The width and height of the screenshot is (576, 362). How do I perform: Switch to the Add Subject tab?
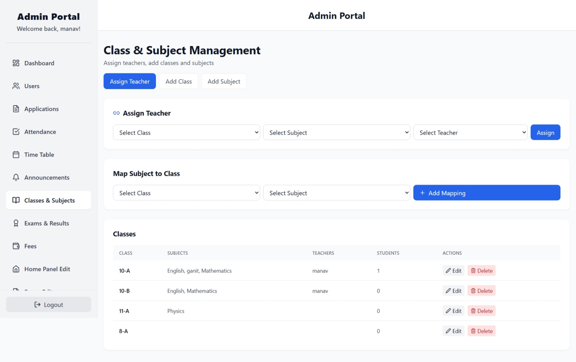[x=224, y=81]
